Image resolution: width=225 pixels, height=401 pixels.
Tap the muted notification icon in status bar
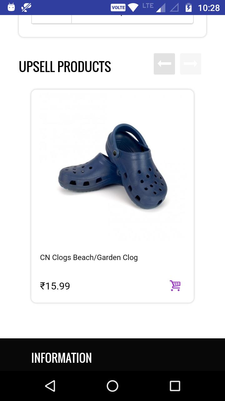(26, 7)
